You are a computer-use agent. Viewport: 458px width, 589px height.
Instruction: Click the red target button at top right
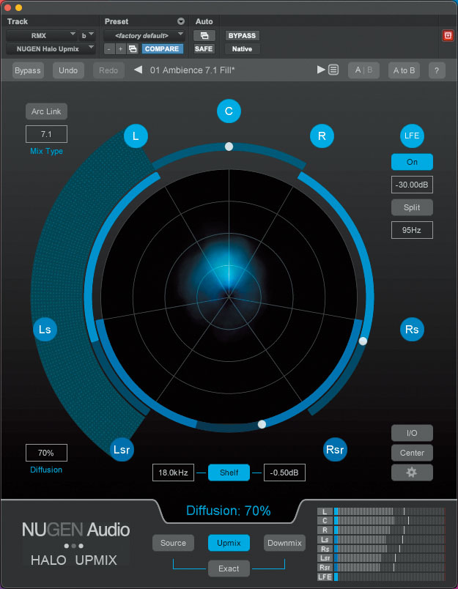448,36
